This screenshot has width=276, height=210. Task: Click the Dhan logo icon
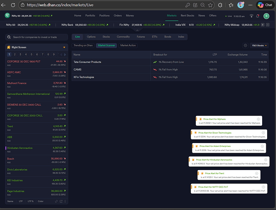coord(7,16)
